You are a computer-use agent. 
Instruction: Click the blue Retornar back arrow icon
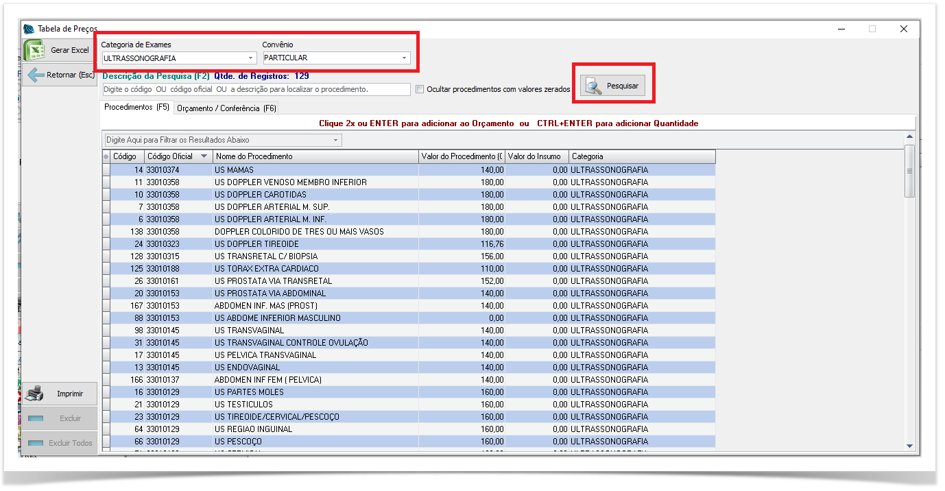click(36, 75)
